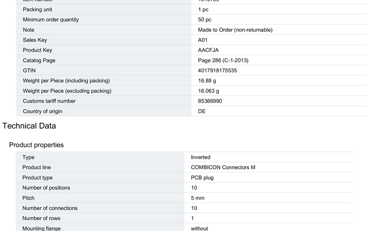Click the Type value Inverted

(200, 157)
